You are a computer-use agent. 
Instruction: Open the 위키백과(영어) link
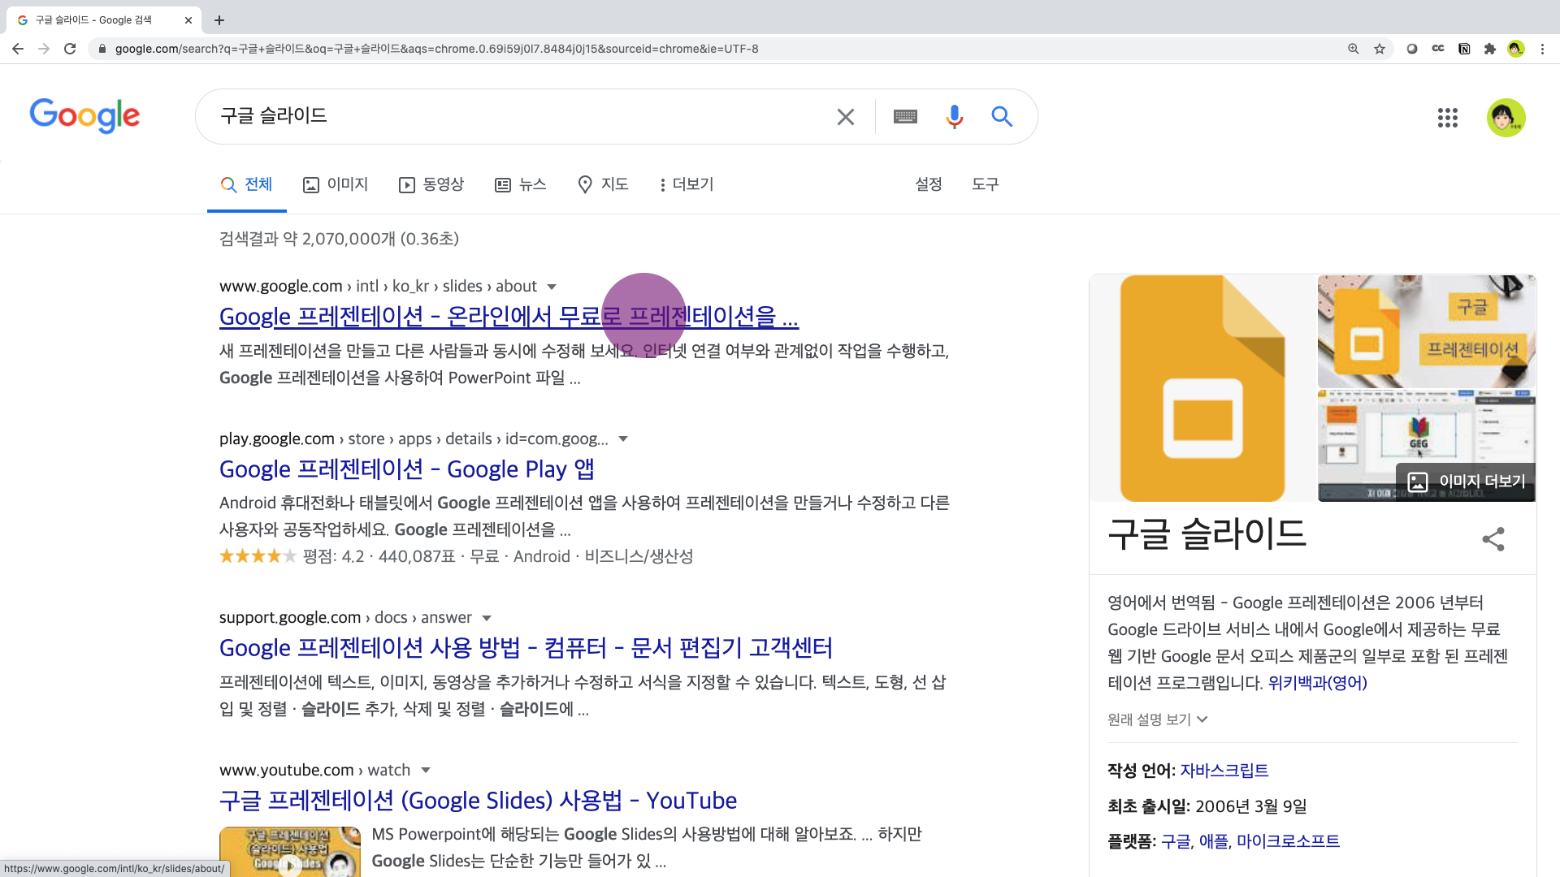tap(1317, 683)
